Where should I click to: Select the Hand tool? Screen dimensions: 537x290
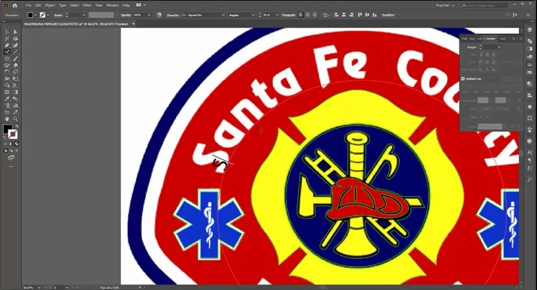pos(7,119)
